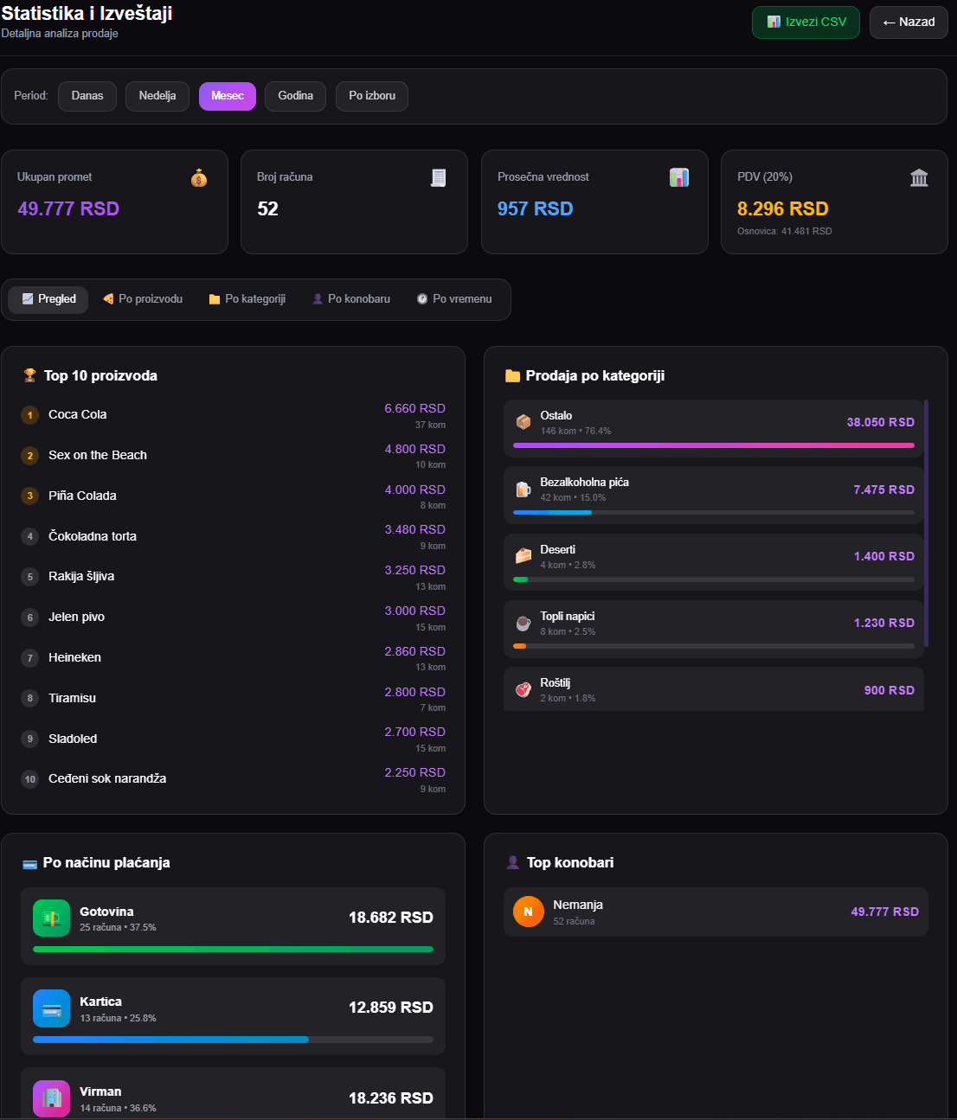The image size is (957, 1120).
Task: Open the Po kategoriji tab
Action: tap(247, 299)
